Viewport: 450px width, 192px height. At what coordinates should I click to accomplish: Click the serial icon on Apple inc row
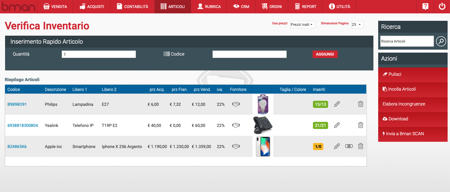click(349, 146)
